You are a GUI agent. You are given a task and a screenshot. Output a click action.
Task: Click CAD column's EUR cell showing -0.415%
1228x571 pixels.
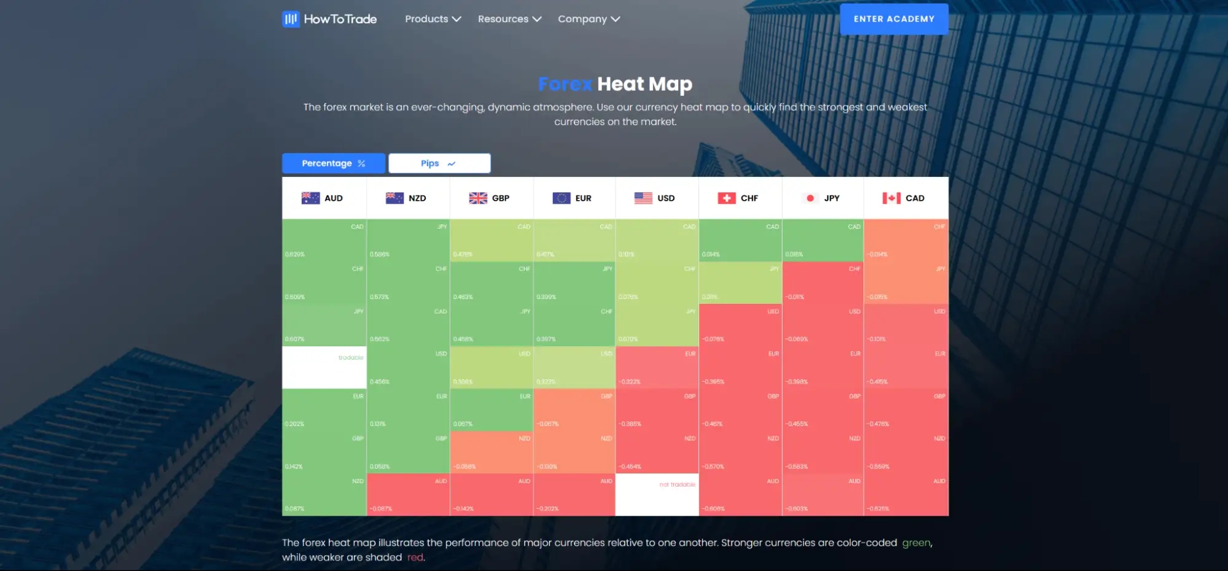tap(906, 367)
